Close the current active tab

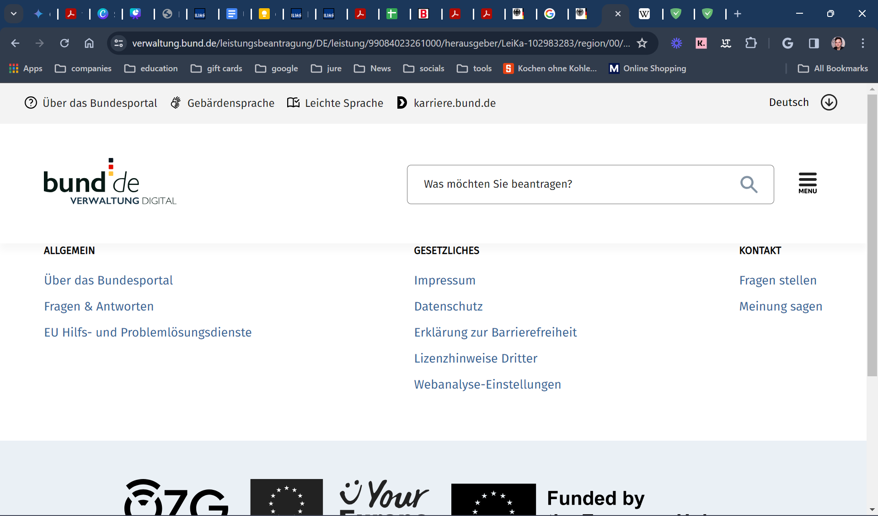[618, 14]
